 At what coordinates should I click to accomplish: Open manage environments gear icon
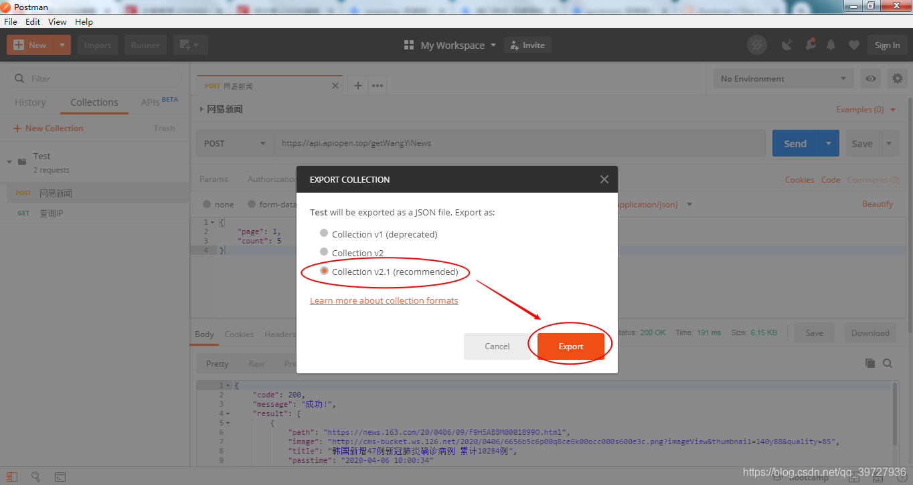pyautogui.click(x=898, y=78)
